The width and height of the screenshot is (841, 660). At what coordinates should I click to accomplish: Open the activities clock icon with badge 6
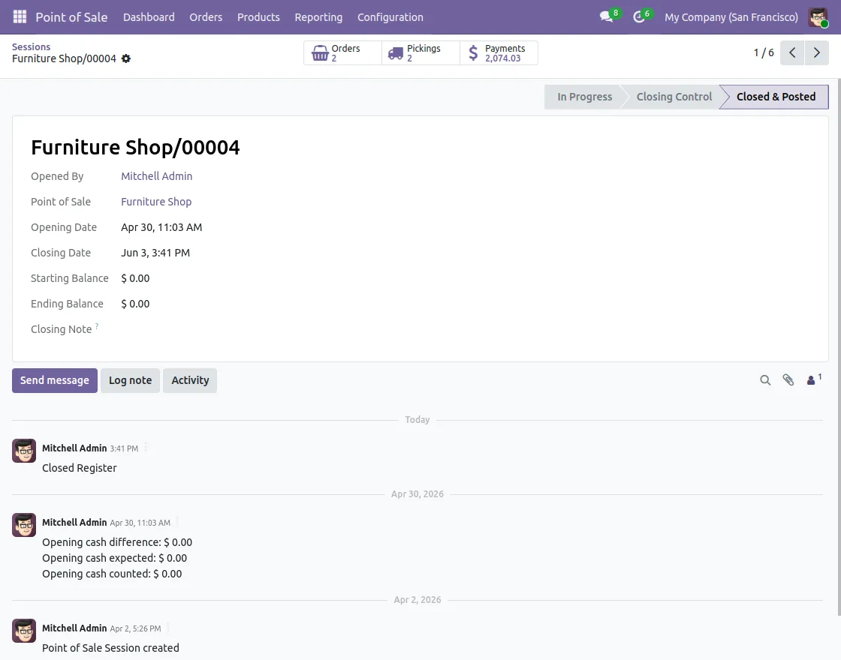tap(638, 17)
